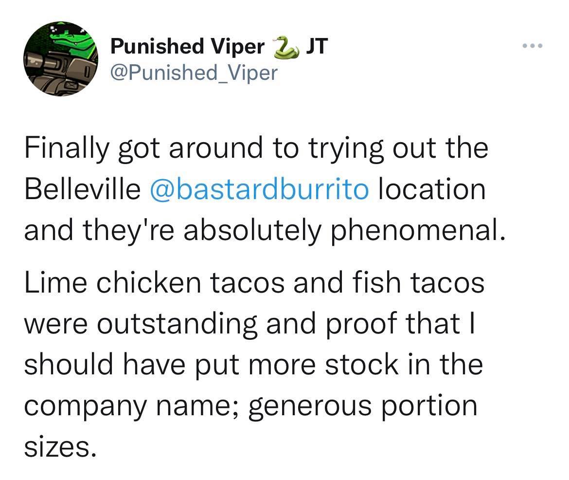This screenshot has height=480, width=569.
Task: Click the crocodile profile avatar
Action: click(x=60, y=59)
